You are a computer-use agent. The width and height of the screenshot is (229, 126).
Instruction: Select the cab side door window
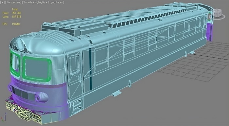(75, 64)
